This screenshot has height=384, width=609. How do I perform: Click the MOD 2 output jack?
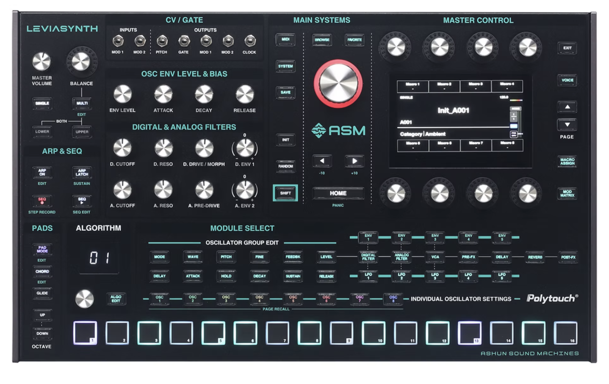[228, 41]
